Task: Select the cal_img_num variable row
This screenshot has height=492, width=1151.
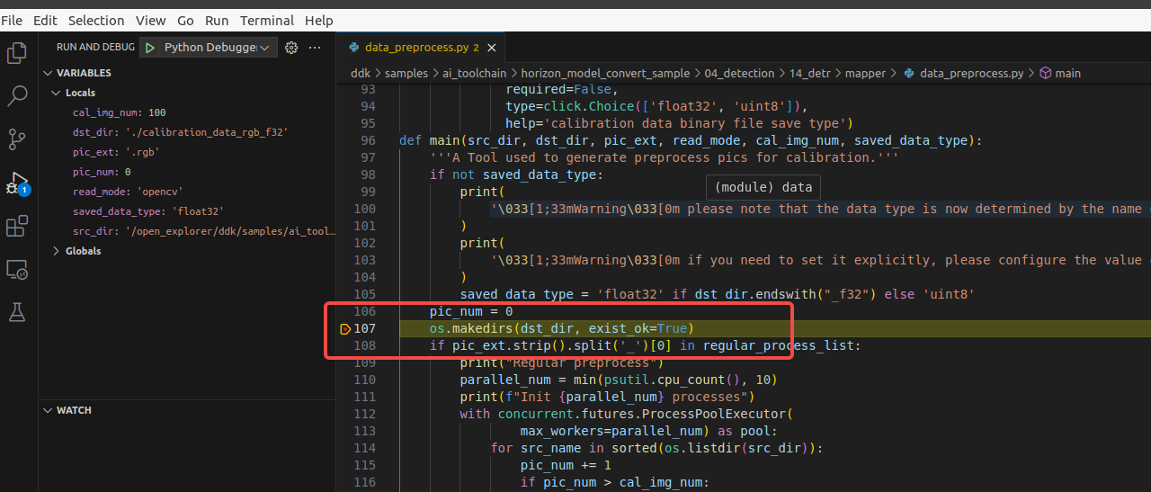Action: click(119, 112)
